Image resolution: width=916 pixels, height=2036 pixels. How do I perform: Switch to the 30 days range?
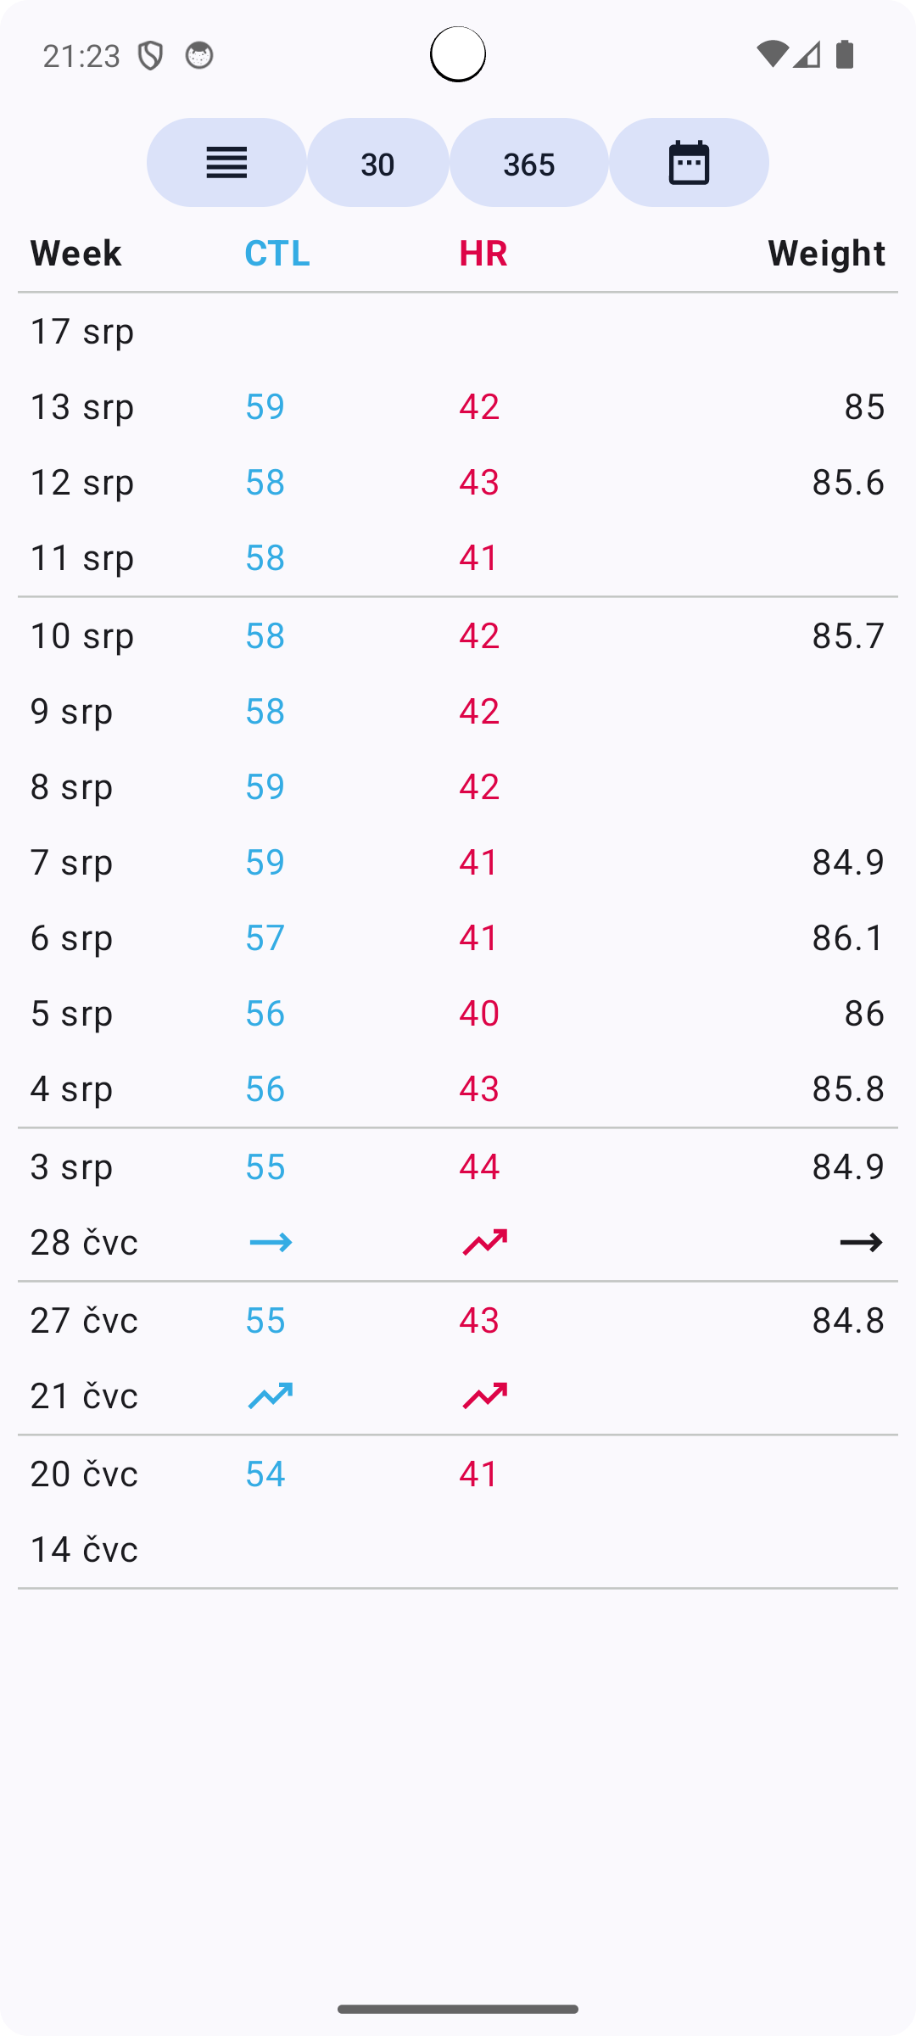click(x=377, y=163)
